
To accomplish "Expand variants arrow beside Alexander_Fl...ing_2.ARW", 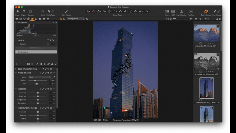I will 218,103.
